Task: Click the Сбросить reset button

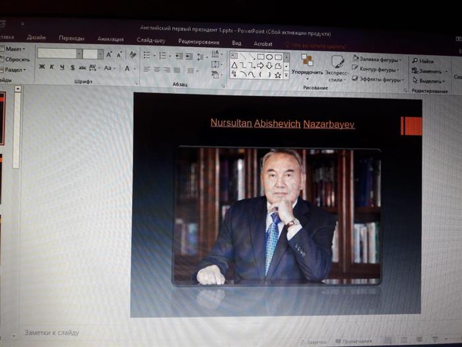Action: pos(17,59)
